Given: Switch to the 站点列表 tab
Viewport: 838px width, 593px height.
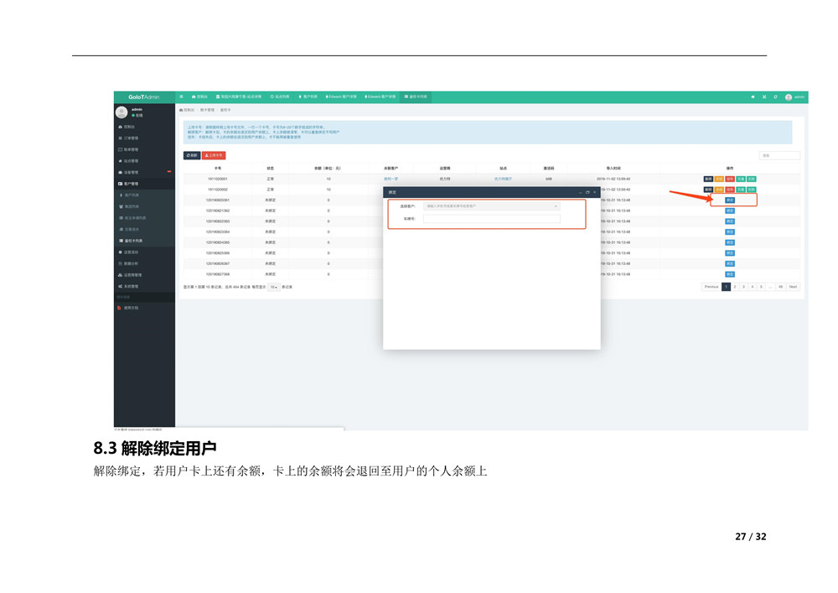Looking at the screenshot, I should (x=279, y=96).
